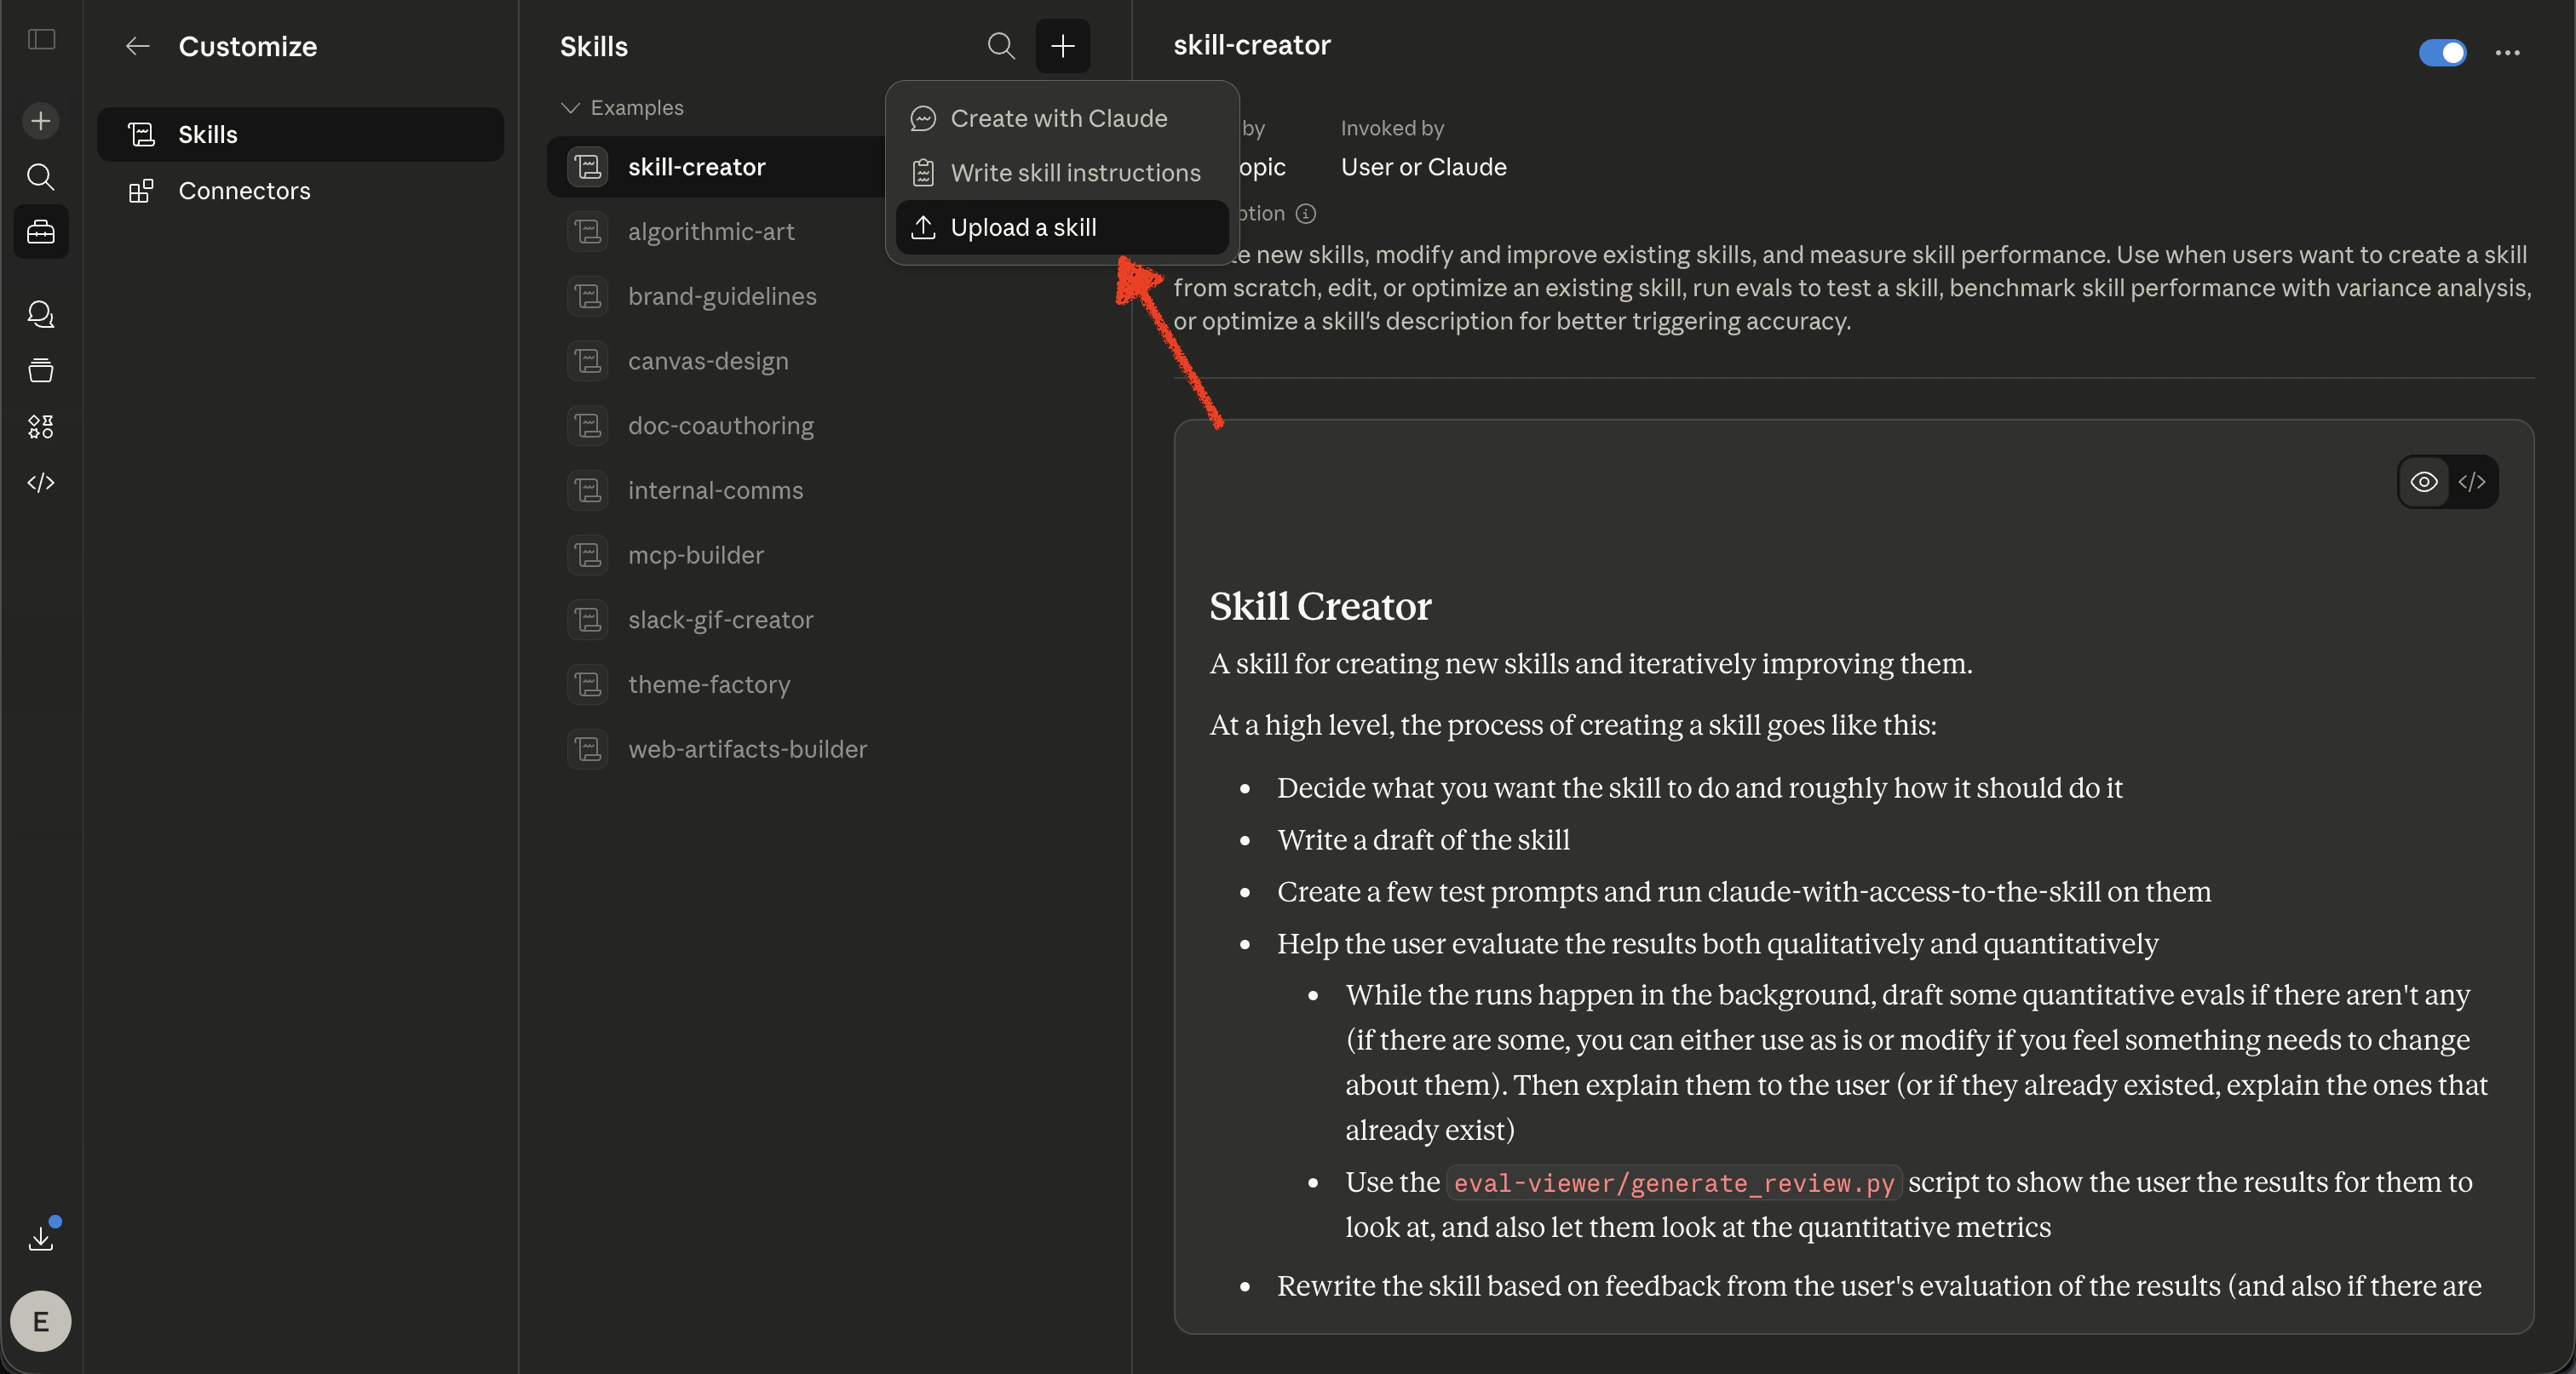Open the Projects stack icon

click(41, 370)
